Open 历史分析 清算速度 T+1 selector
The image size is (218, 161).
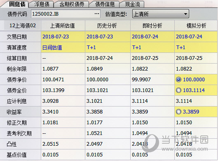click(108, 47)
